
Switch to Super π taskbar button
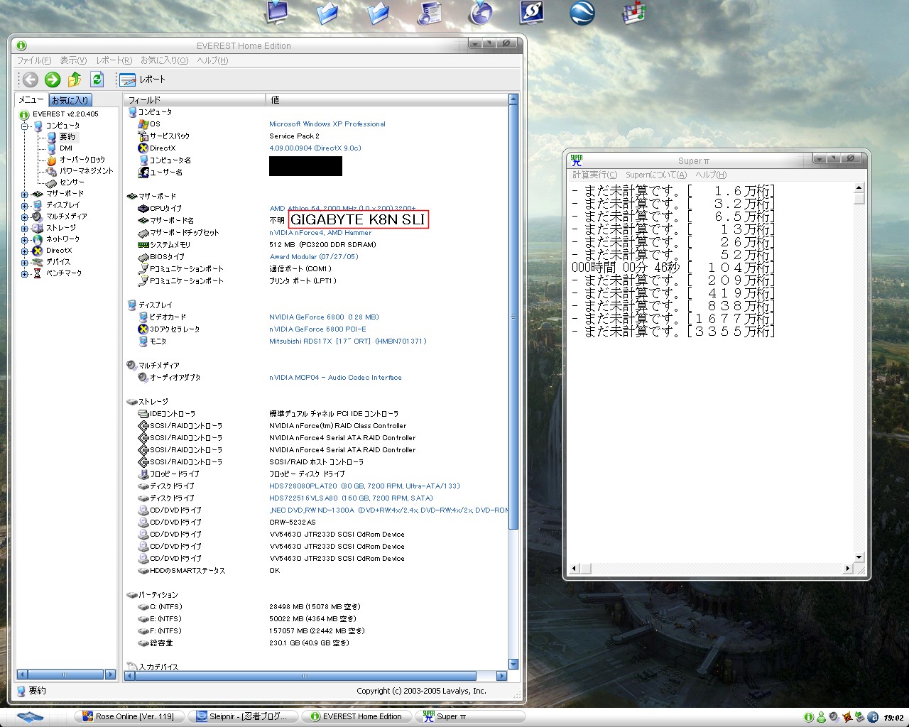click(470, 717)
